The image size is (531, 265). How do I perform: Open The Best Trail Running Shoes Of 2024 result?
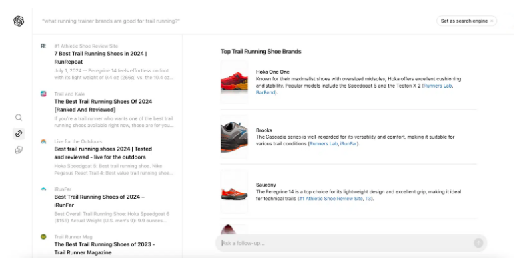tap(103, 106)
